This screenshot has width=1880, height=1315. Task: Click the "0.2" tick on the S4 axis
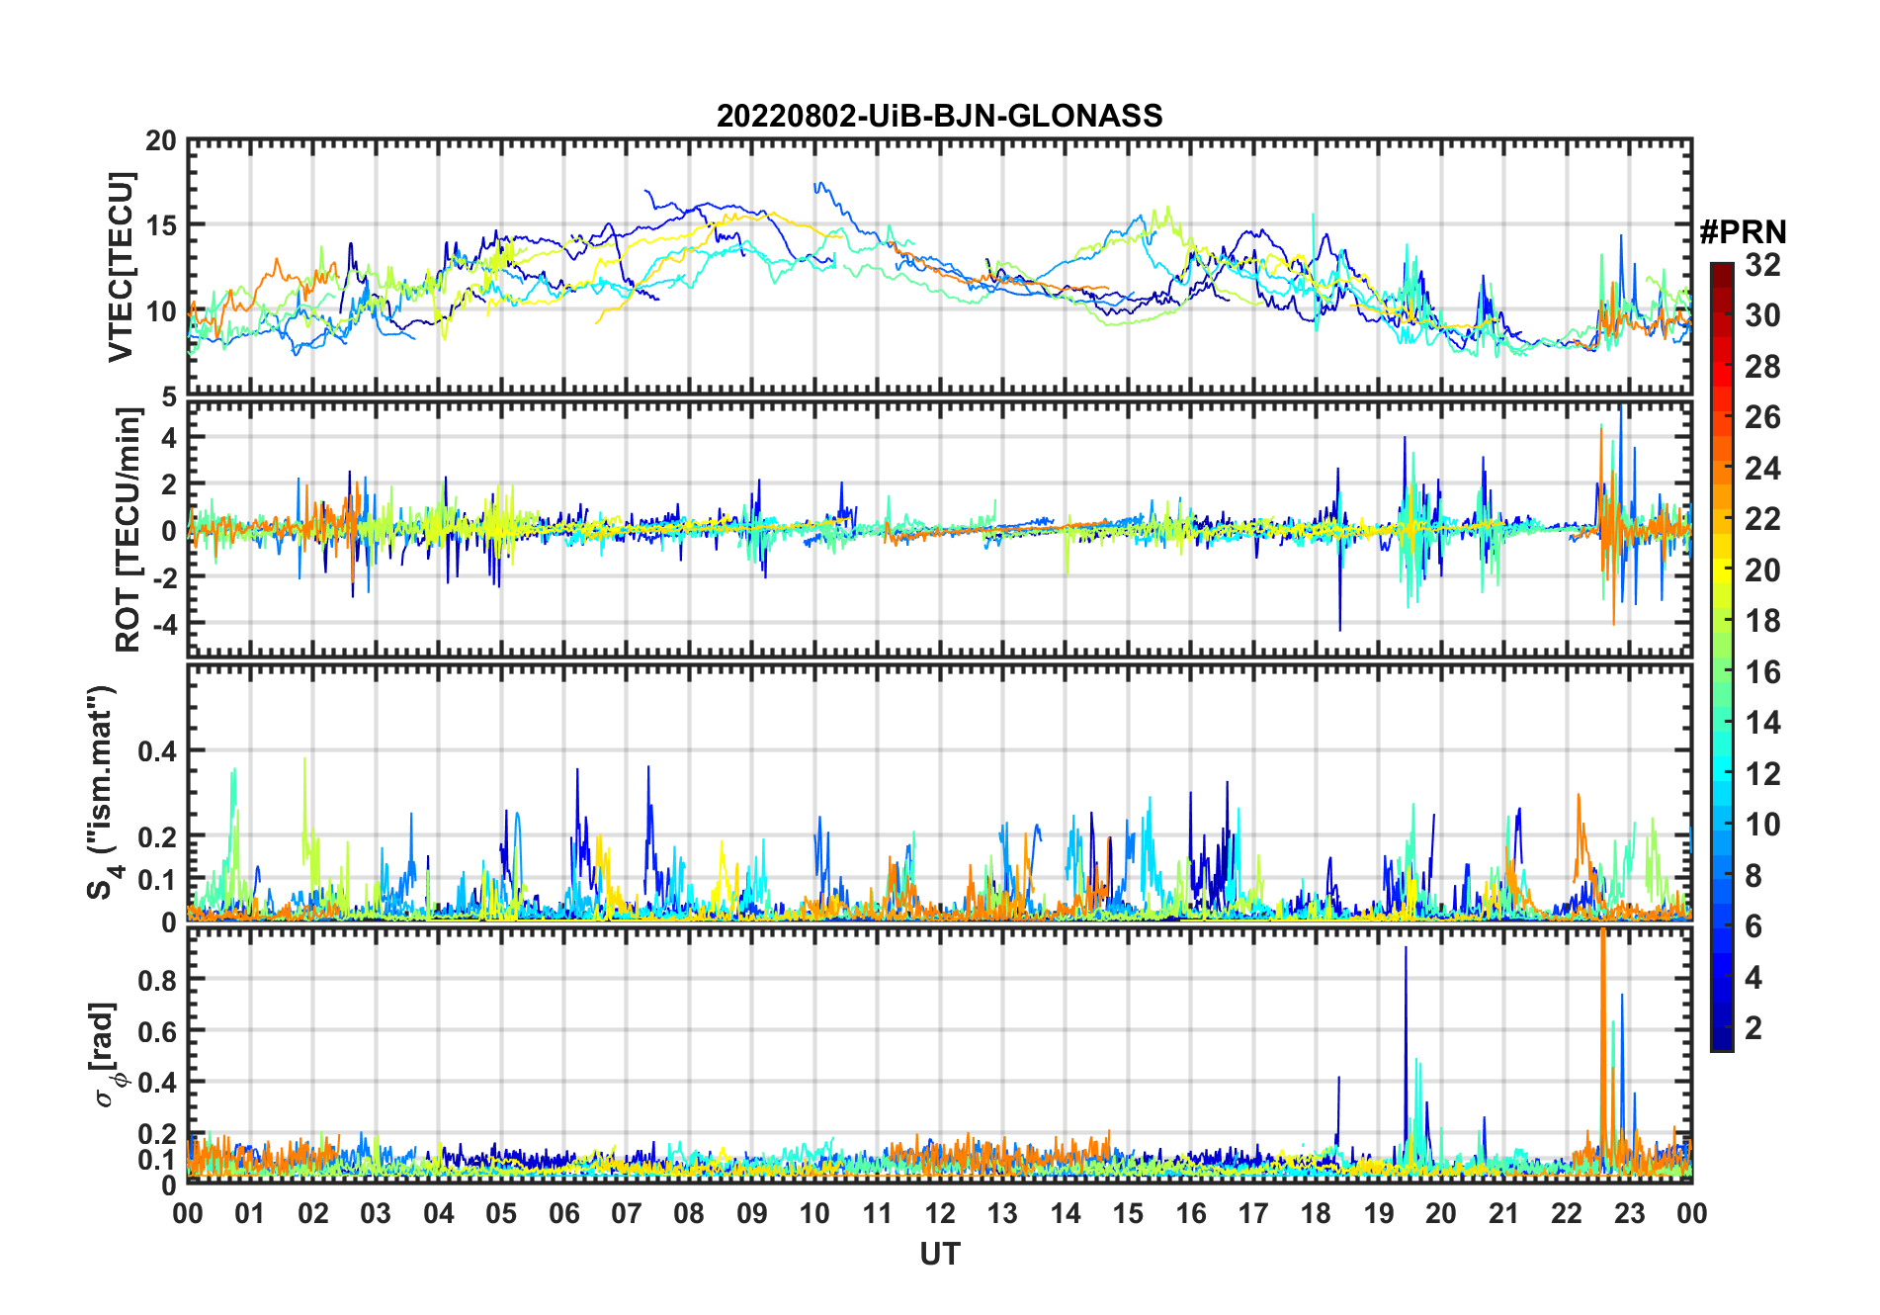point(157,836)
